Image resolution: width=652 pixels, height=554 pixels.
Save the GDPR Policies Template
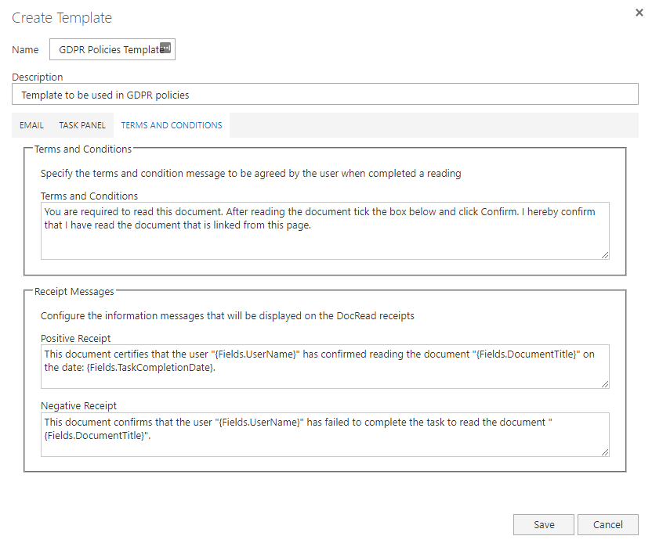(x=543, y=524)
